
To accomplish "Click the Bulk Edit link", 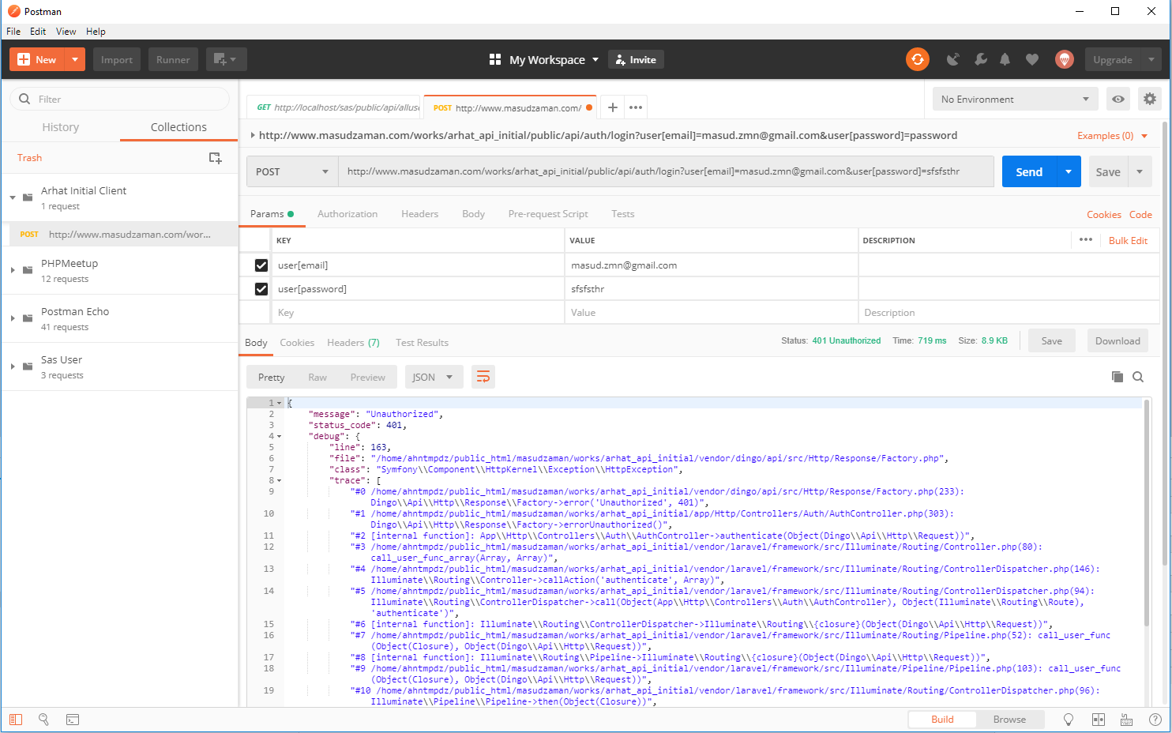I will (x=1127, y=241).
